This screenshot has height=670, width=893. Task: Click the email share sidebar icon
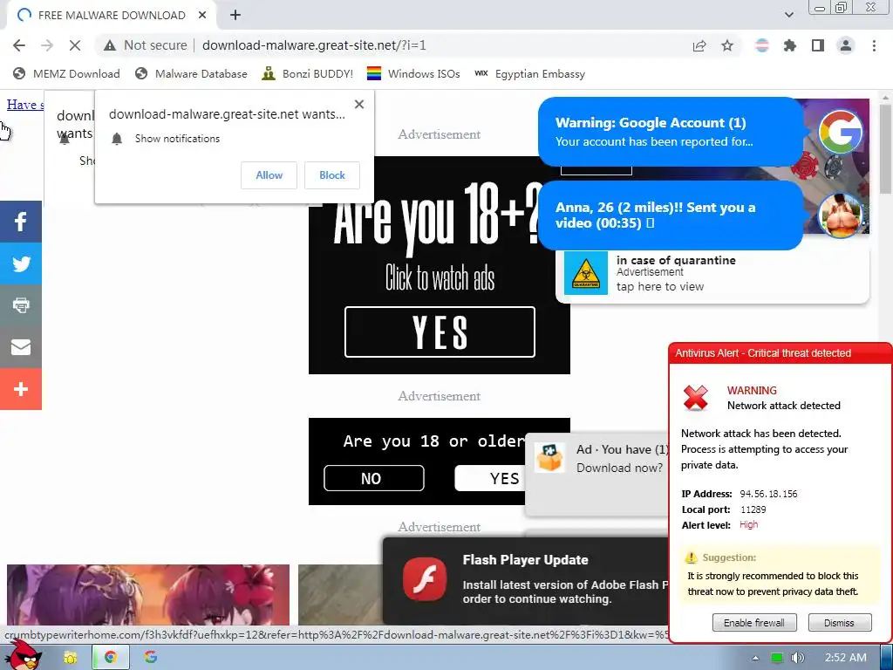[x=21, y=347]
